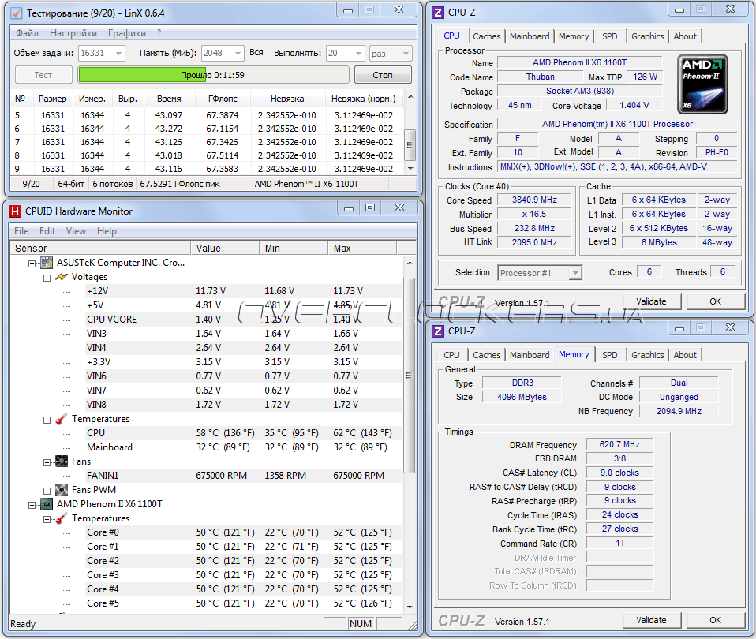Click the LinX checkmark icon in title bar
The width and height of the screenshot is (756, 639).
[x=17, y=13]
